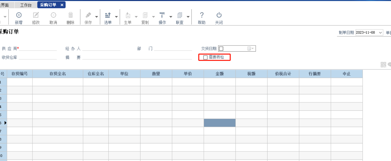Screen dimensions: 391x161
Task: Open dropdown arrow beside 联查
Action: [188, 17]
